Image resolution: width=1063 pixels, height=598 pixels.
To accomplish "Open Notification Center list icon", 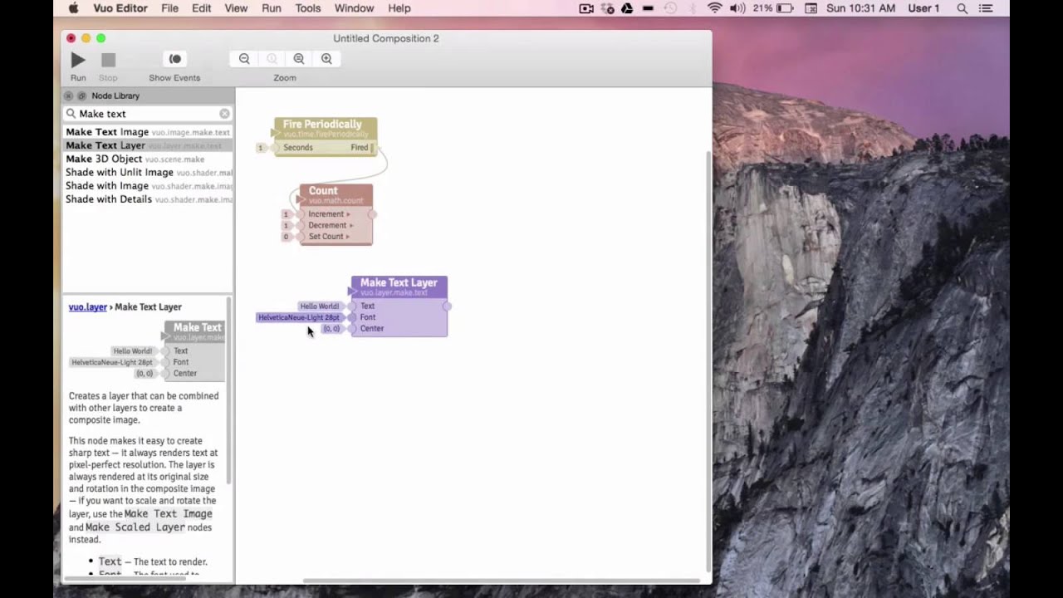I will click(986, 8).
